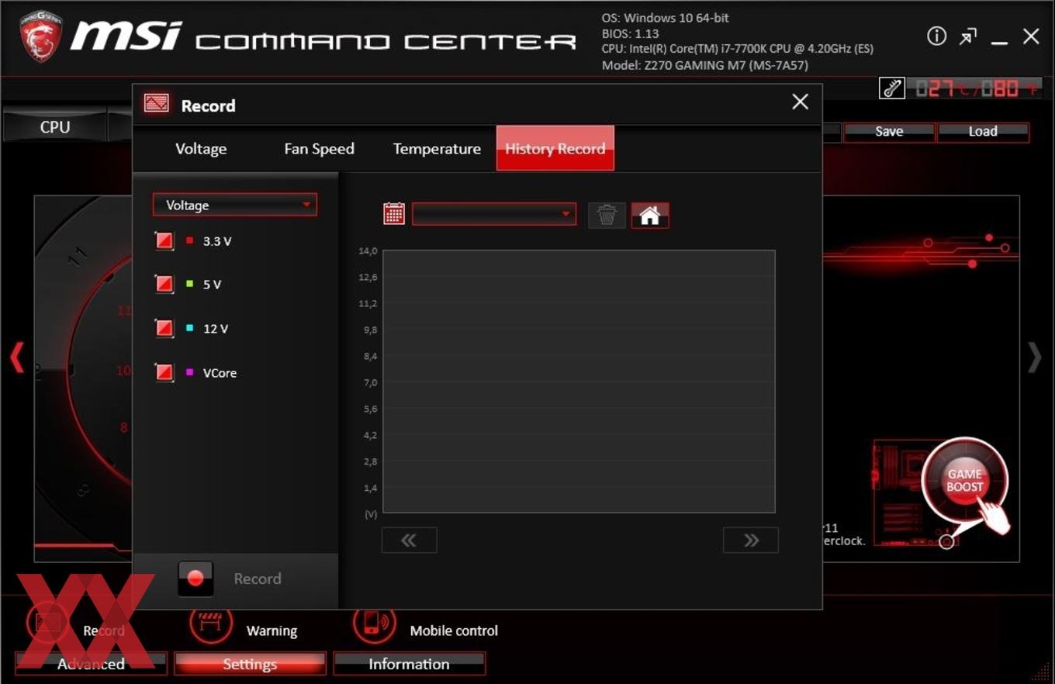Open the record date dropdown
Viewport: 1055px width, 684px height.
(494, 214)
